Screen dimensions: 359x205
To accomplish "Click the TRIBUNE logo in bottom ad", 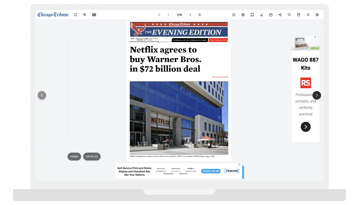I will pos(232,171).
